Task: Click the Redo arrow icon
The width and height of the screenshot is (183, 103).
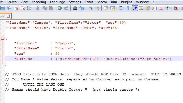Action: [x=66, y=8]
